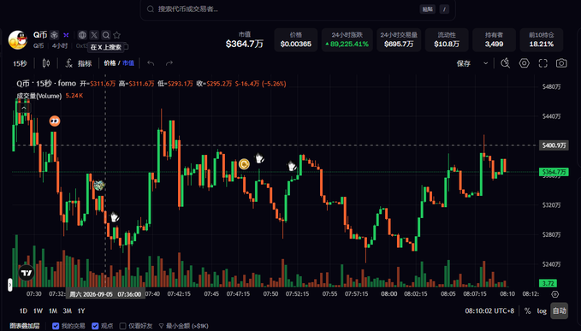Click the 粘贴 paste button in search bar
The height and width of the screenshot is (331, 581).
[428, 9]
